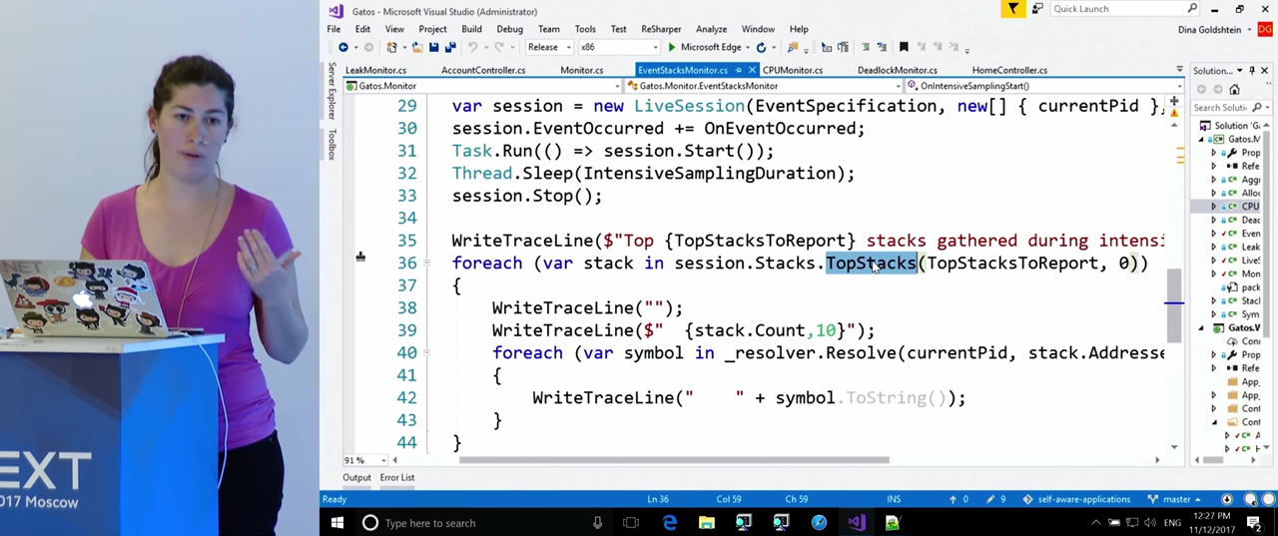
Task: Click the TopStacks method on line 36
Action: point(870,263)
